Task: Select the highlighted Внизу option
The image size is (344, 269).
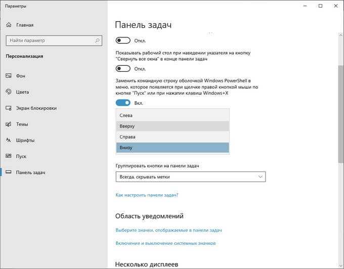Action: [x=173, y=148]
